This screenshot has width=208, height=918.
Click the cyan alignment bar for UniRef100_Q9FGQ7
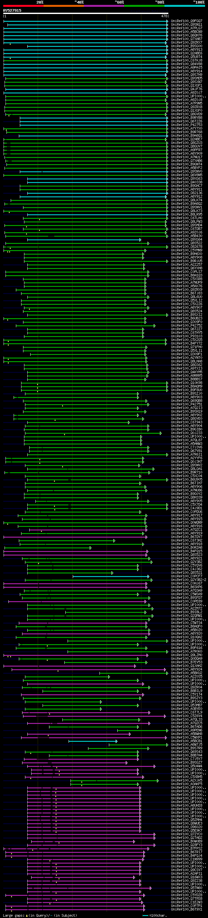click(x=86, y=21)
